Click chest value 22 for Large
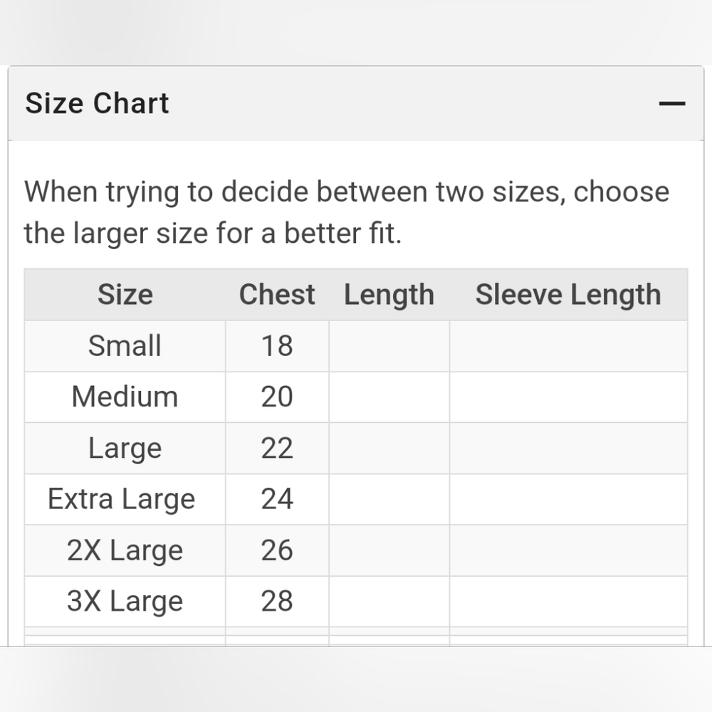This screenshot has width=712, height=712. pyautogui.click(x=277, y=448)
